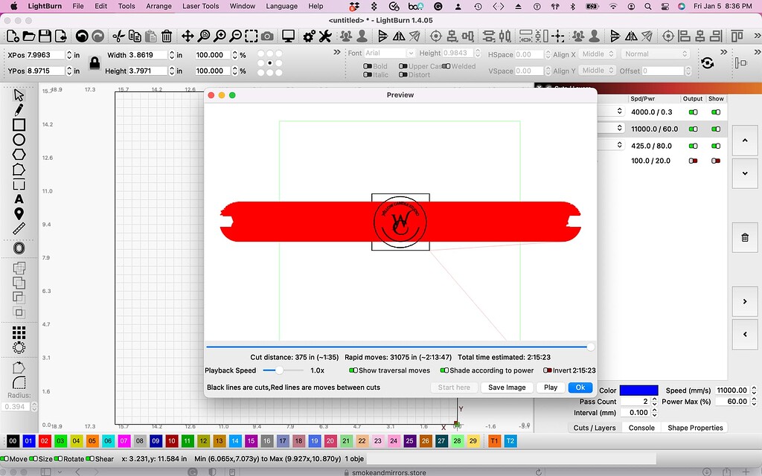Viewport: 762px width, 476px height.
Task: Open Preview with the monitor icon
Action: [x=288, y=36]
